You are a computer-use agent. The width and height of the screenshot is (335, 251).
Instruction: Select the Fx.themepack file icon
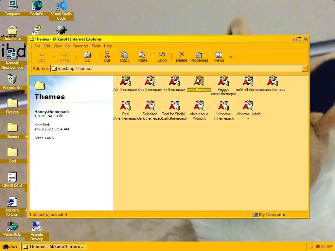click(174, 81)
